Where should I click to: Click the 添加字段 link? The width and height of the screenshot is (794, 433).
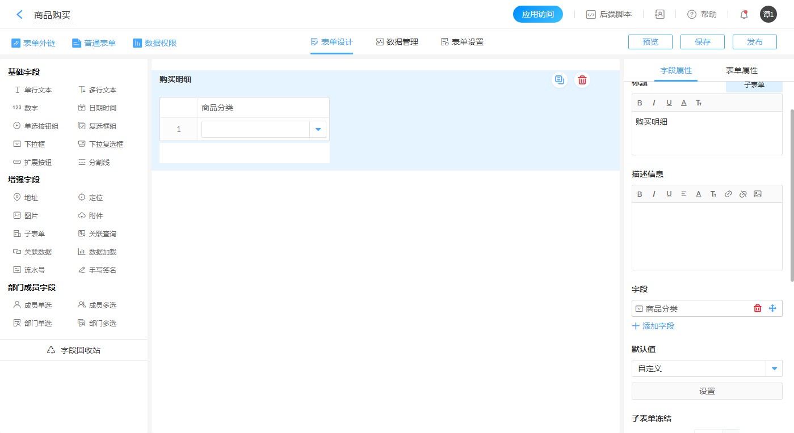pos(653,326)
